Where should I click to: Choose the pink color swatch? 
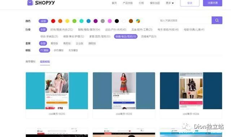pos(110,21)
